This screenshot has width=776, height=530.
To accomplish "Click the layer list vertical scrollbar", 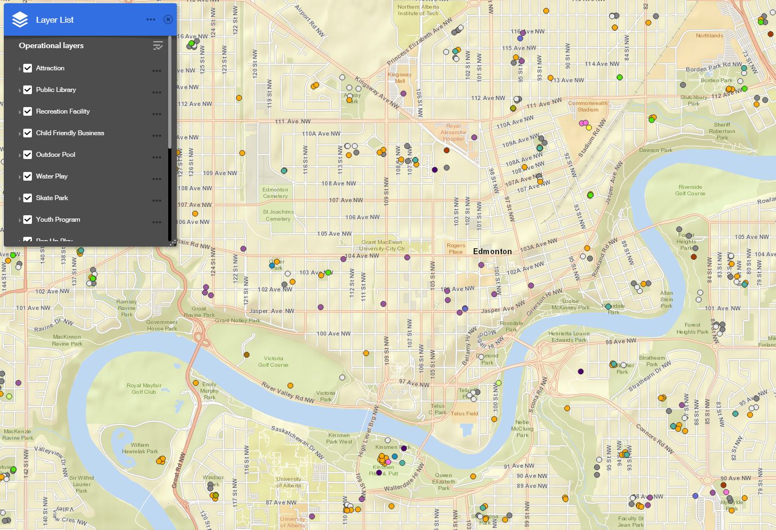I will tap(170, 92).
